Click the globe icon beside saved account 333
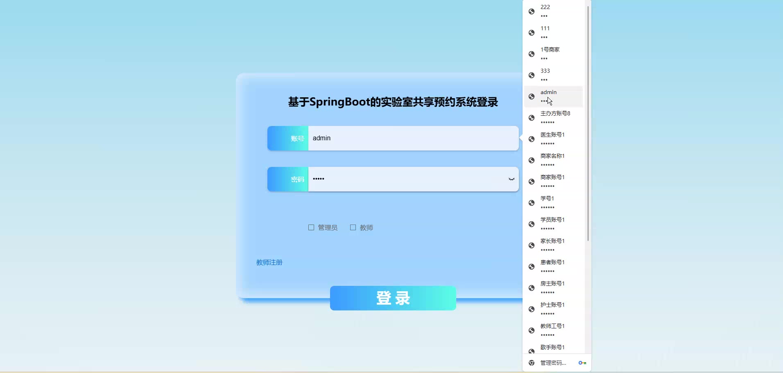Image resolution: width=783 pixels, height=373 pixels. pos(532,75)
